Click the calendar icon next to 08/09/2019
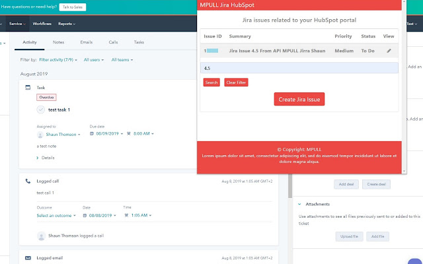Image resolution: width=423 pixels, height=264 pixels. click(x=92, y=133)
